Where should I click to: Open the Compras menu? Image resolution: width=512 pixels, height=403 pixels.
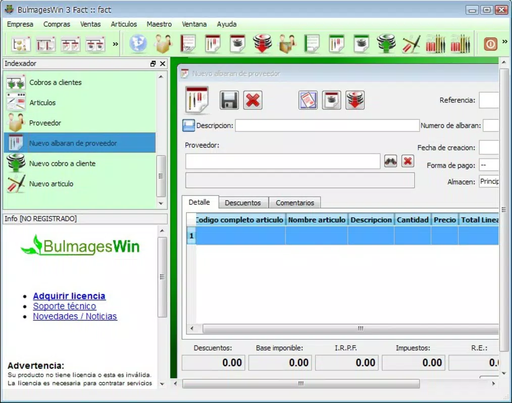click(x=57, y=24)
